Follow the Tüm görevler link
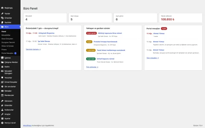Image resolution: width=205 pixels, height=128 pixels. coord(92,67)
